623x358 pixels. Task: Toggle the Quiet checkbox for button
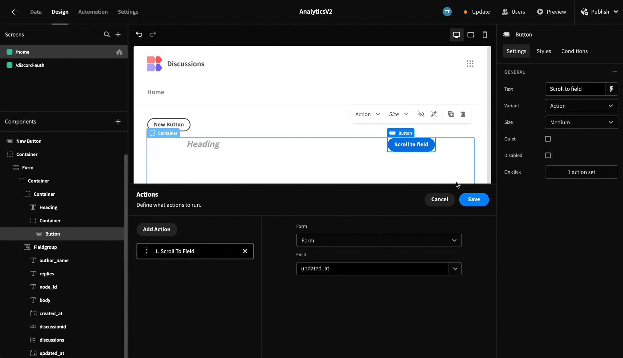click(x=548, y=138)
